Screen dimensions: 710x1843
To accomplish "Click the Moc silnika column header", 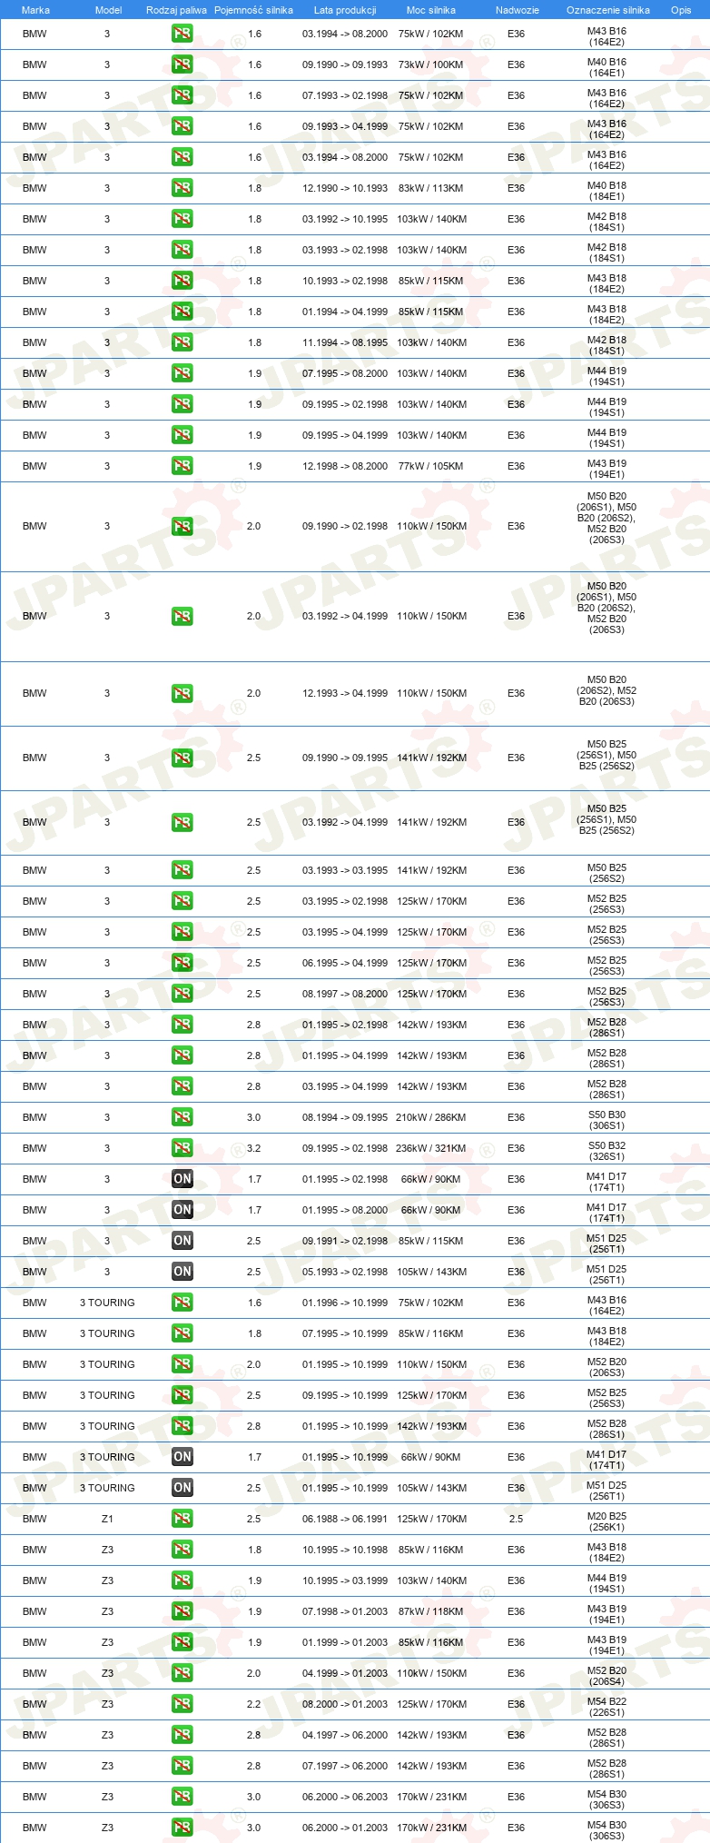I will click(431, 10).
